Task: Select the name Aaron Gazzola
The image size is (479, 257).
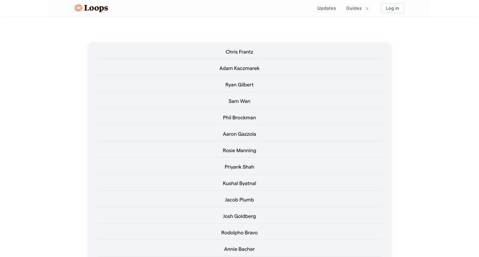Action: (239, 134)
